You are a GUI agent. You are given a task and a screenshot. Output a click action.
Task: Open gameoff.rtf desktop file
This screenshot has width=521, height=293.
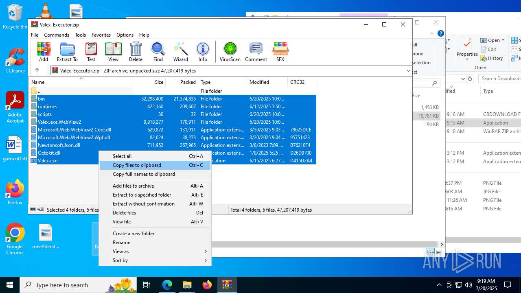tap(15, 149)
